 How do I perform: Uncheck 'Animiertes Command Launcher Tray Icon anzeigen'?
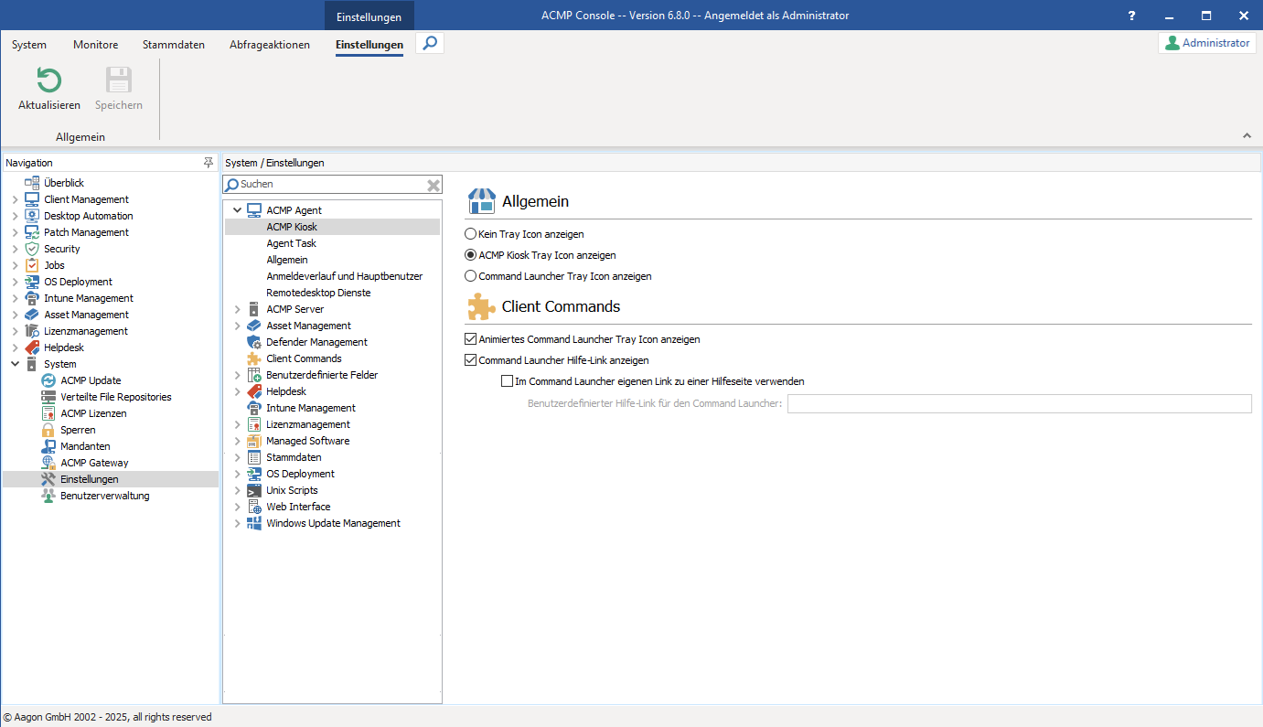pyautogui.click(x=471, y=339)
